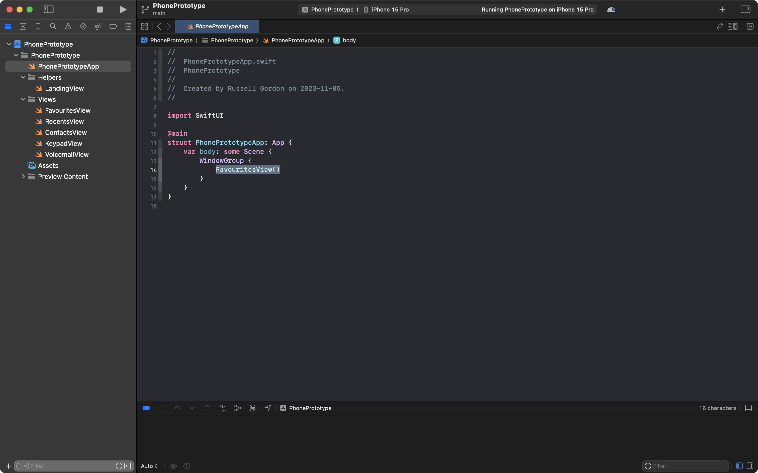Collapse the Helpers folder

(x=23, y=77)
